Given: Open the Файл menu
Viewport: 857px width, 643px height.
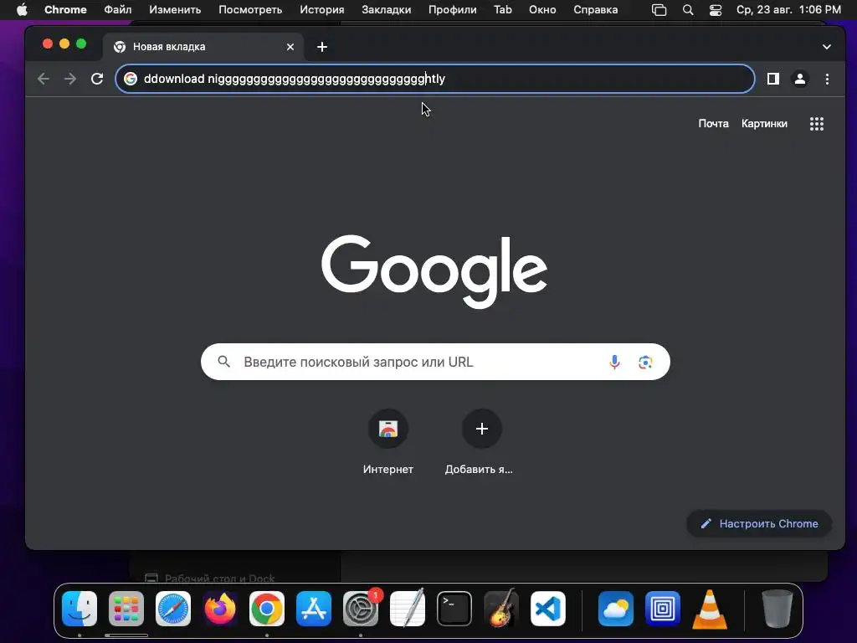Looking at the screenshot, I should (117, 10).
